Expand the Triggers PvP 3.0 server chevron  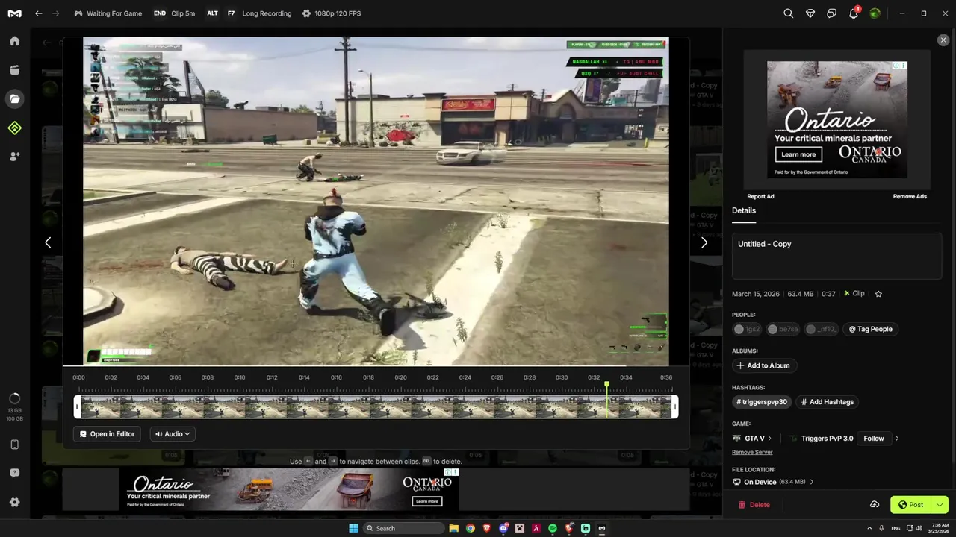click(x=897, y=439)
